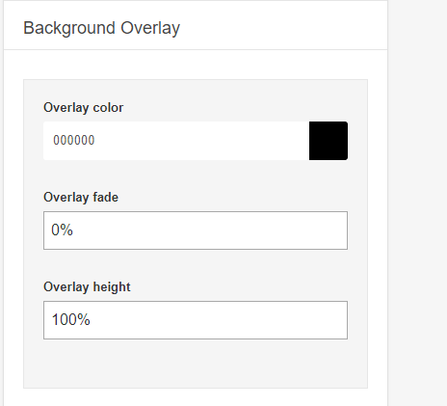Click the 000000 hex value text
This screenshot has height=406, width=447.
coord(74,141)
